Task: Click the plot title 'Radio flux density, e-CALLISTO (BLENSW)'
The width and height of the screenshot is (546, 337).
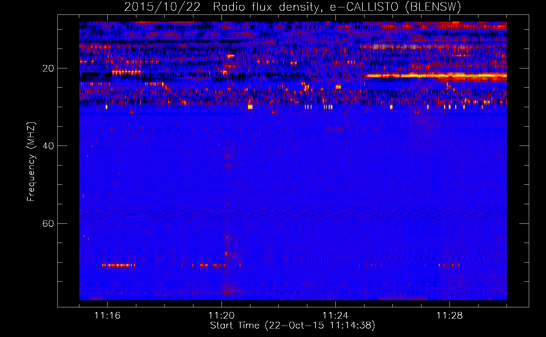Action: pos(337,7)
